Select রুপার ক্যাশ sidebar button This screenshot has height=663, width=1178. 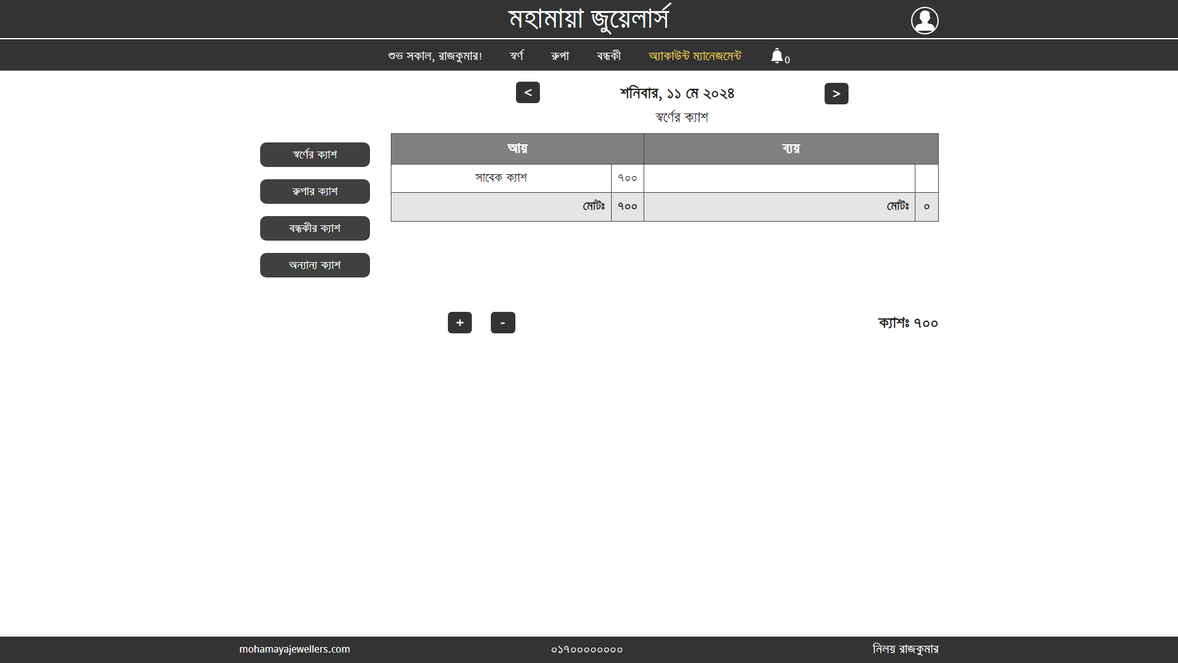(x=315, y=192)
